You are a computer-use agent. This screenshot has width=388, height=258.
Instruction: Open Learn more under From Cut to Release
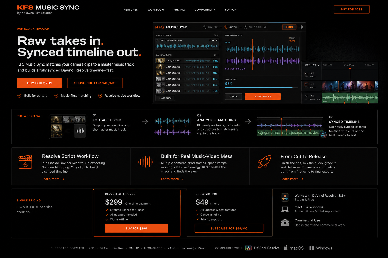[x=292, y=179]
